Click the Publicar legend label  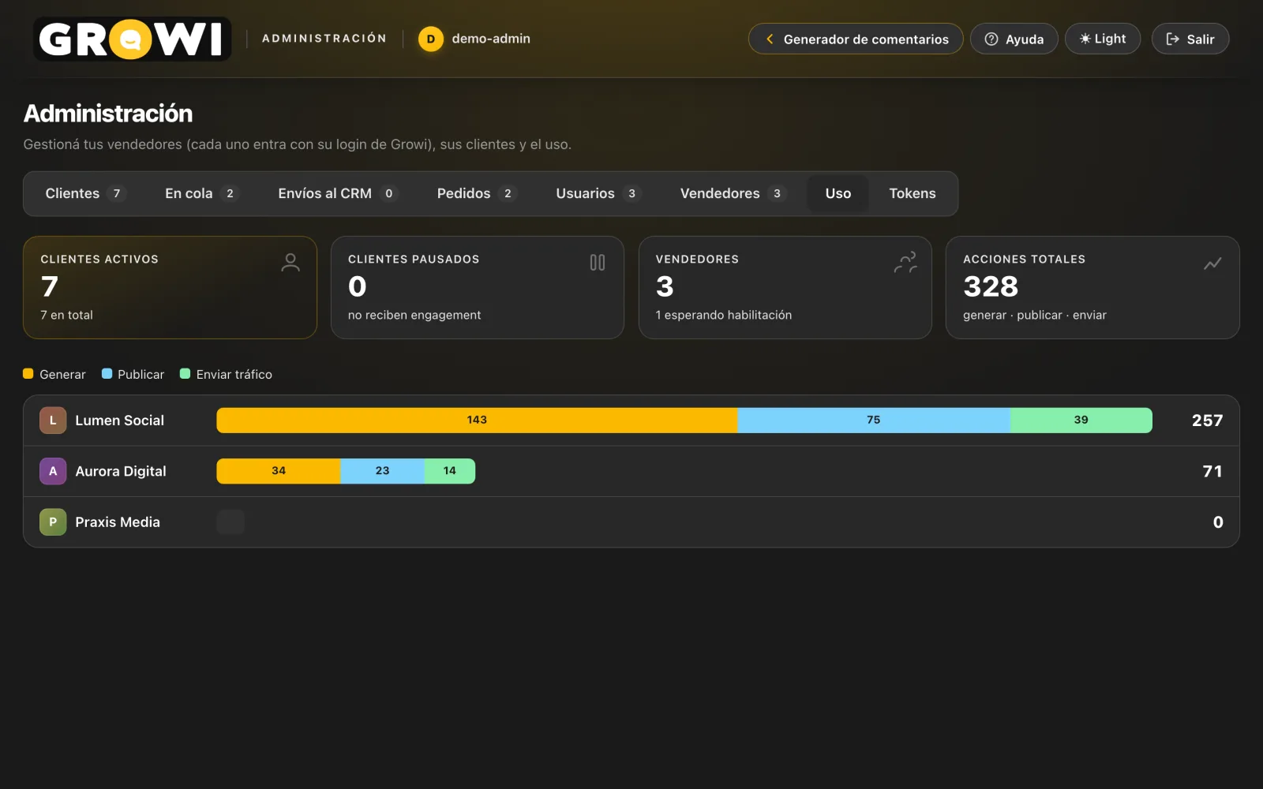coord(141,374)
